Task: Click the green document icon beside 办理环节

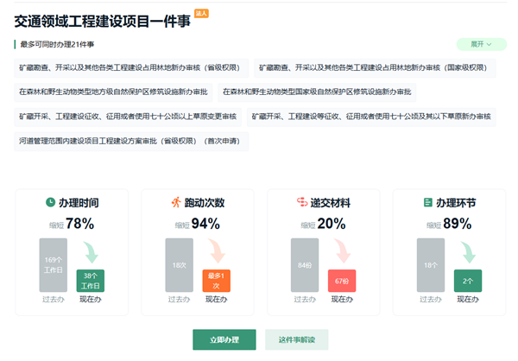Action: pyautogui.click(x=428, y=203)
